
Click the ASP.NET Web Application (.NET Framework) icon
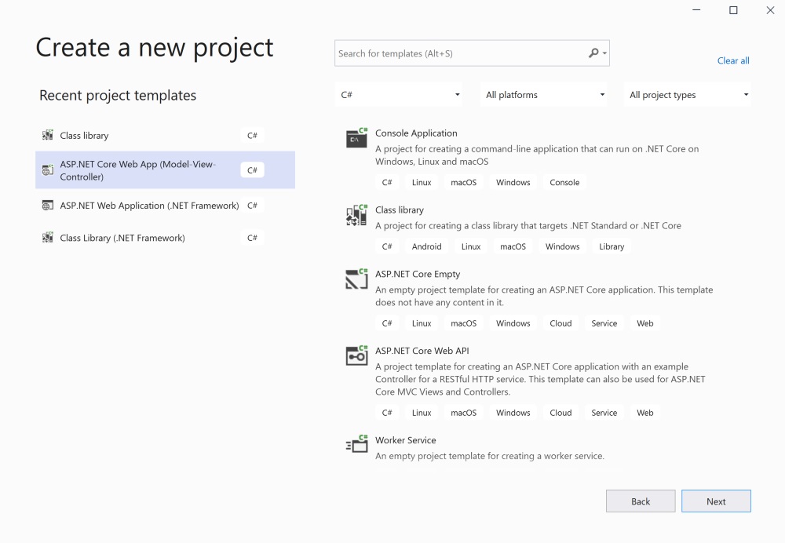(48, 205)
